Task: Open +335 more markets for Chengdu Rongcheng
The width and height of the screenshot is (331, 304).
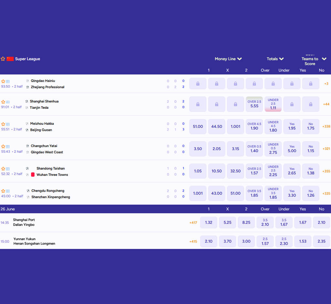Action: (x=326, y=193)
